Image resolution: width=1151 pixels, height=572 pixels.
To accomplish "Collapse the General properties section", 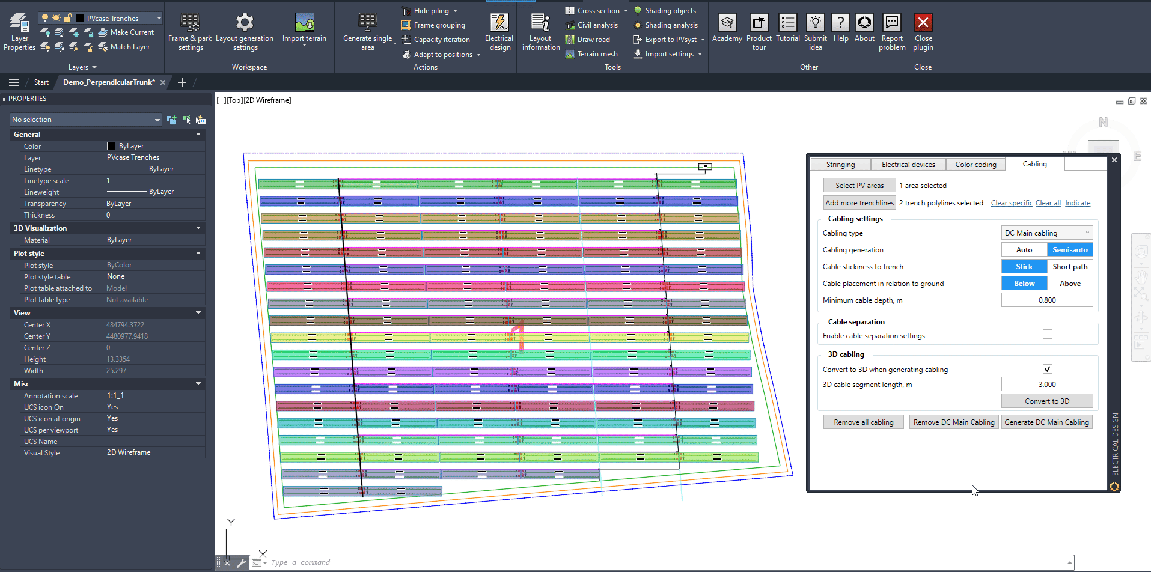I will (x=198, y=135).
